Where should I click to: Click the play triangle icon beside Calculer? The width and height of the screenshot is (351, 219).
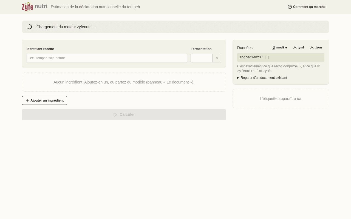pos(115,115)
